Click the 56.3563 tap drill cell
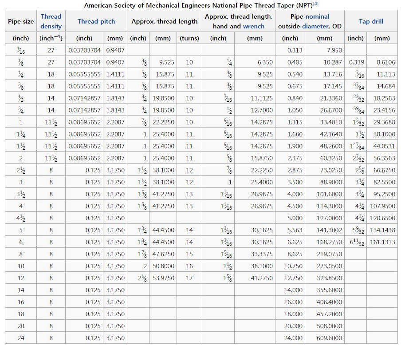401x346 pixels. [382, 158]
